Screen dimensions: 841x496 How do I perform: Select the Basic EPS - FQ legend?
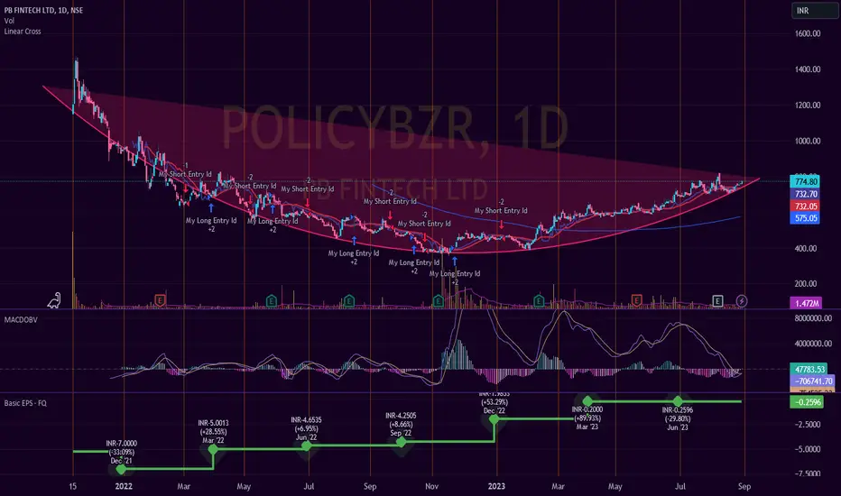coord(25,403)
